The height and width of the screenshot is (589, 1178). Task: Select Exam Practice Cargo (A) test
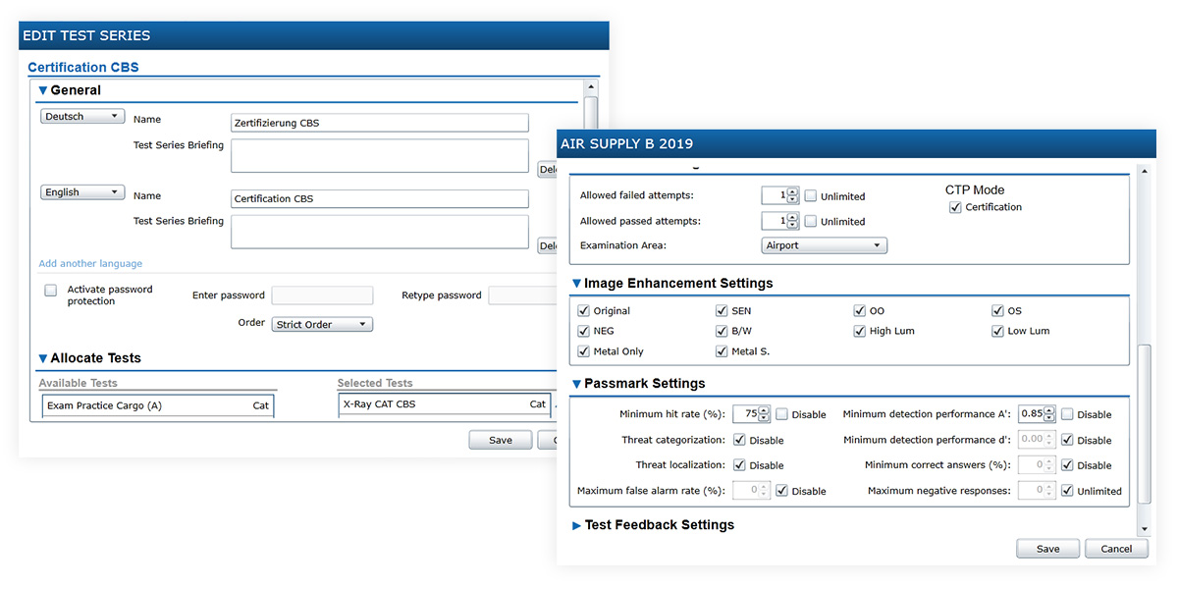pyautogui.click(x=157, y=405)
